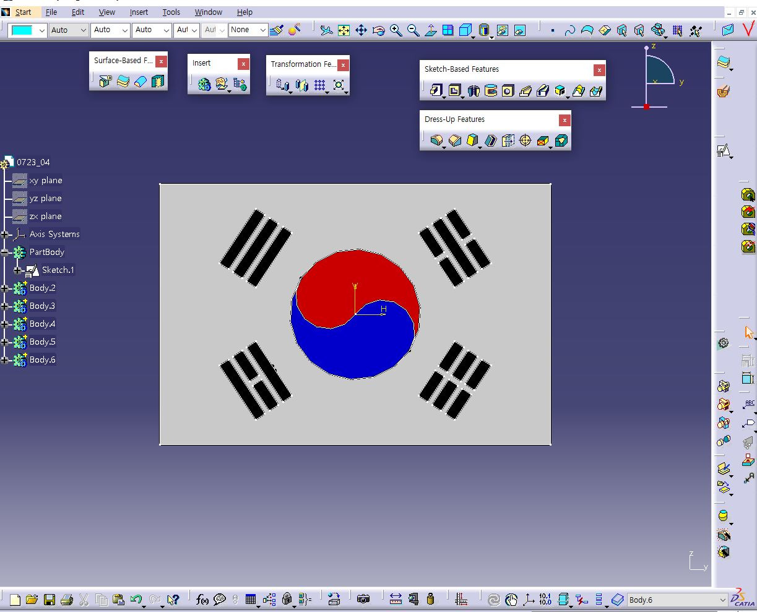Select the Pad tool in Sketch-Based Features

[435, 90]
